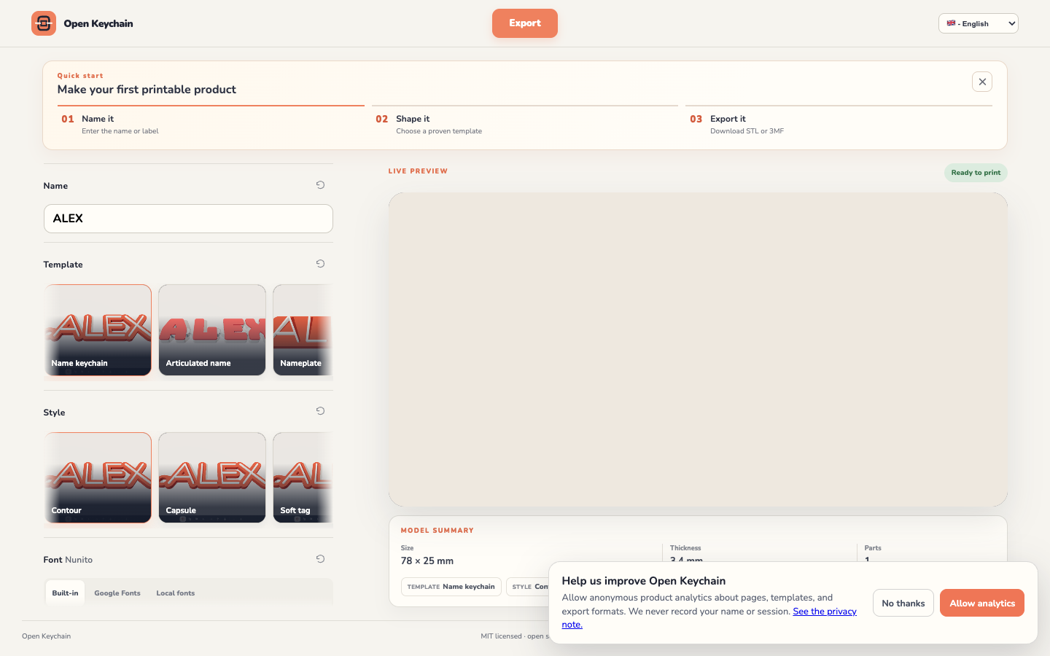Go to step 01 Name it

tap(211, 124)
